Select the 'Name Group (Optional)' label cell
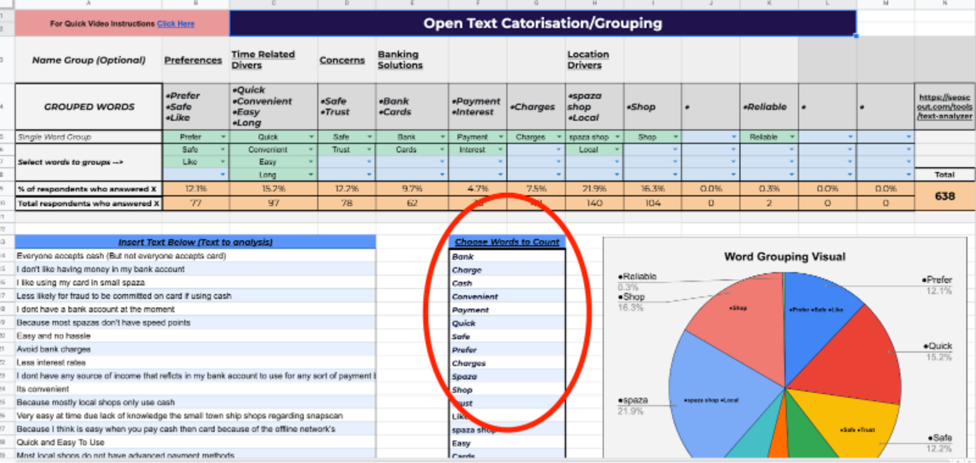The image size is (976, 463). click(x=89, y=60)
